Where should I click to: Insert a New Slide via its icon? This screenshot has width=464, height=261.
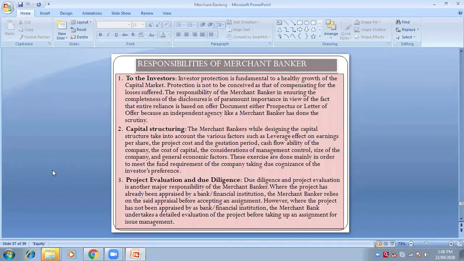coord(62,25)
